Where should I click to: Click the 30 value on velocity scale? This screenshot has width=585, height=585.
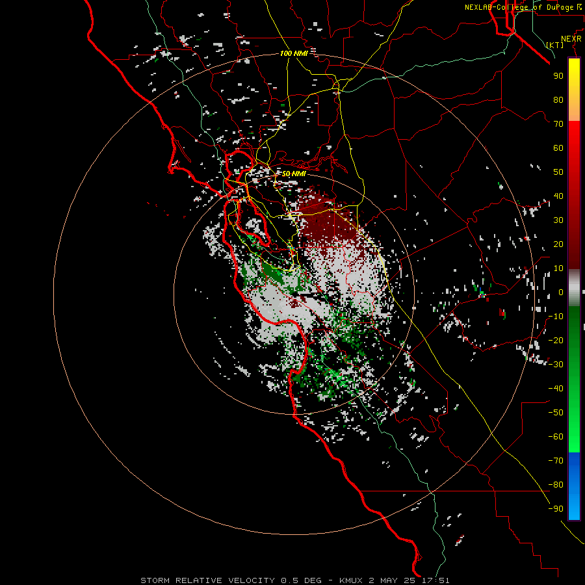coord(558,220)
